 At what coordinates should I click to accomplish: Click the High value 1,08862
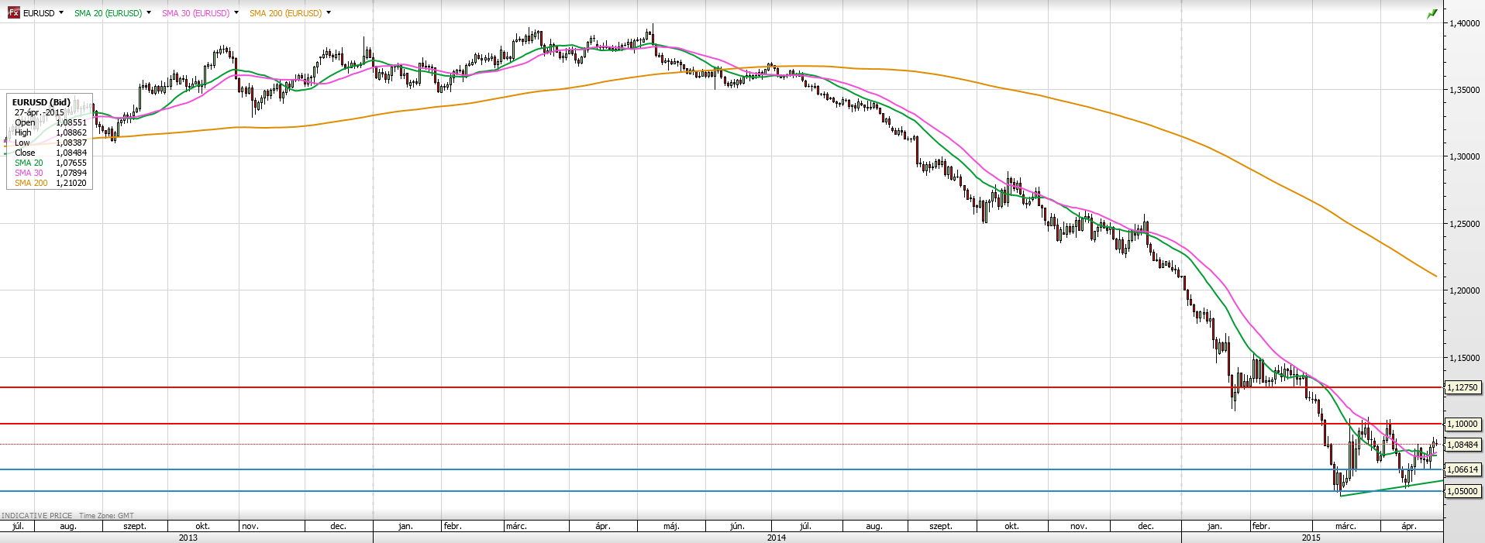coord(71,132)
